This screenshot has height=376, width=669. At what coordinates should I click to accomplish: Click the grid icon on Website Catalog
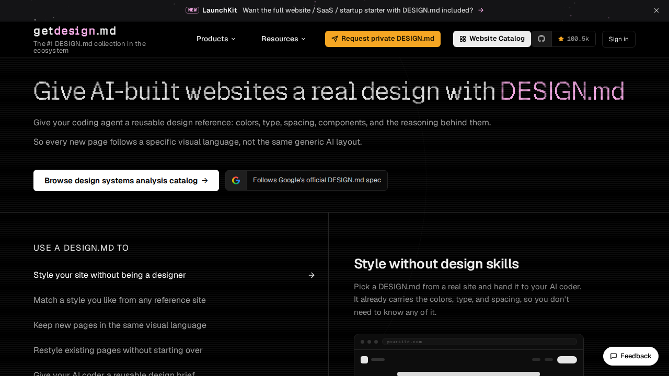[463, 39]
